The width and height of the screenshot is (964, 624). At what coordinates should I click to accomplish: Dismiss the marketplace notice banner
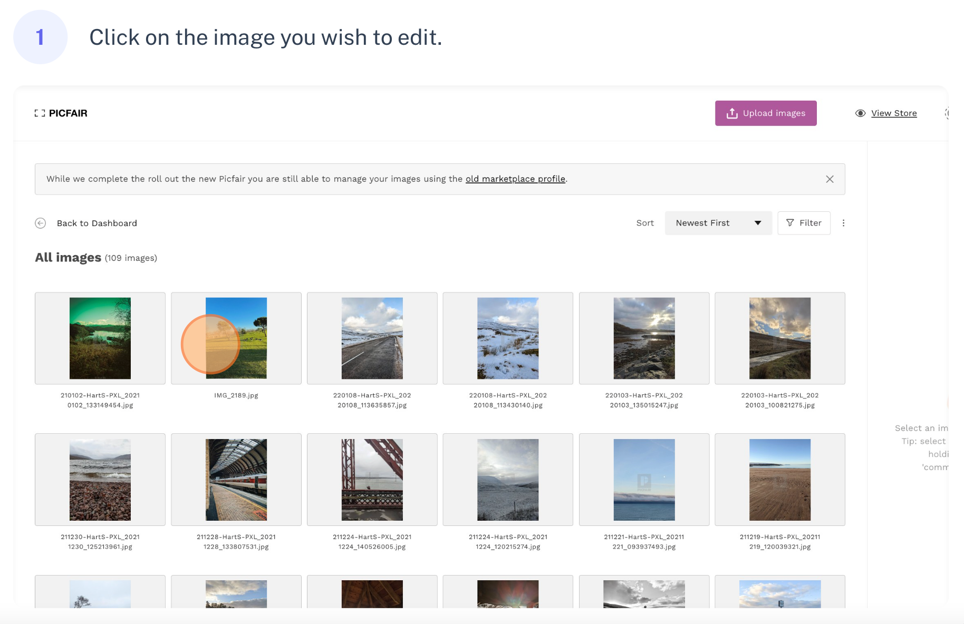tap(829, 179)
